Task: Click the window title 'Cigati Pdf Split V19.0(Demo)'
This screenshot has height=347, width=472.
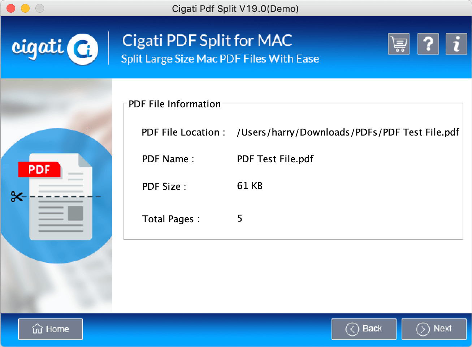Action: tap(235, 8)
